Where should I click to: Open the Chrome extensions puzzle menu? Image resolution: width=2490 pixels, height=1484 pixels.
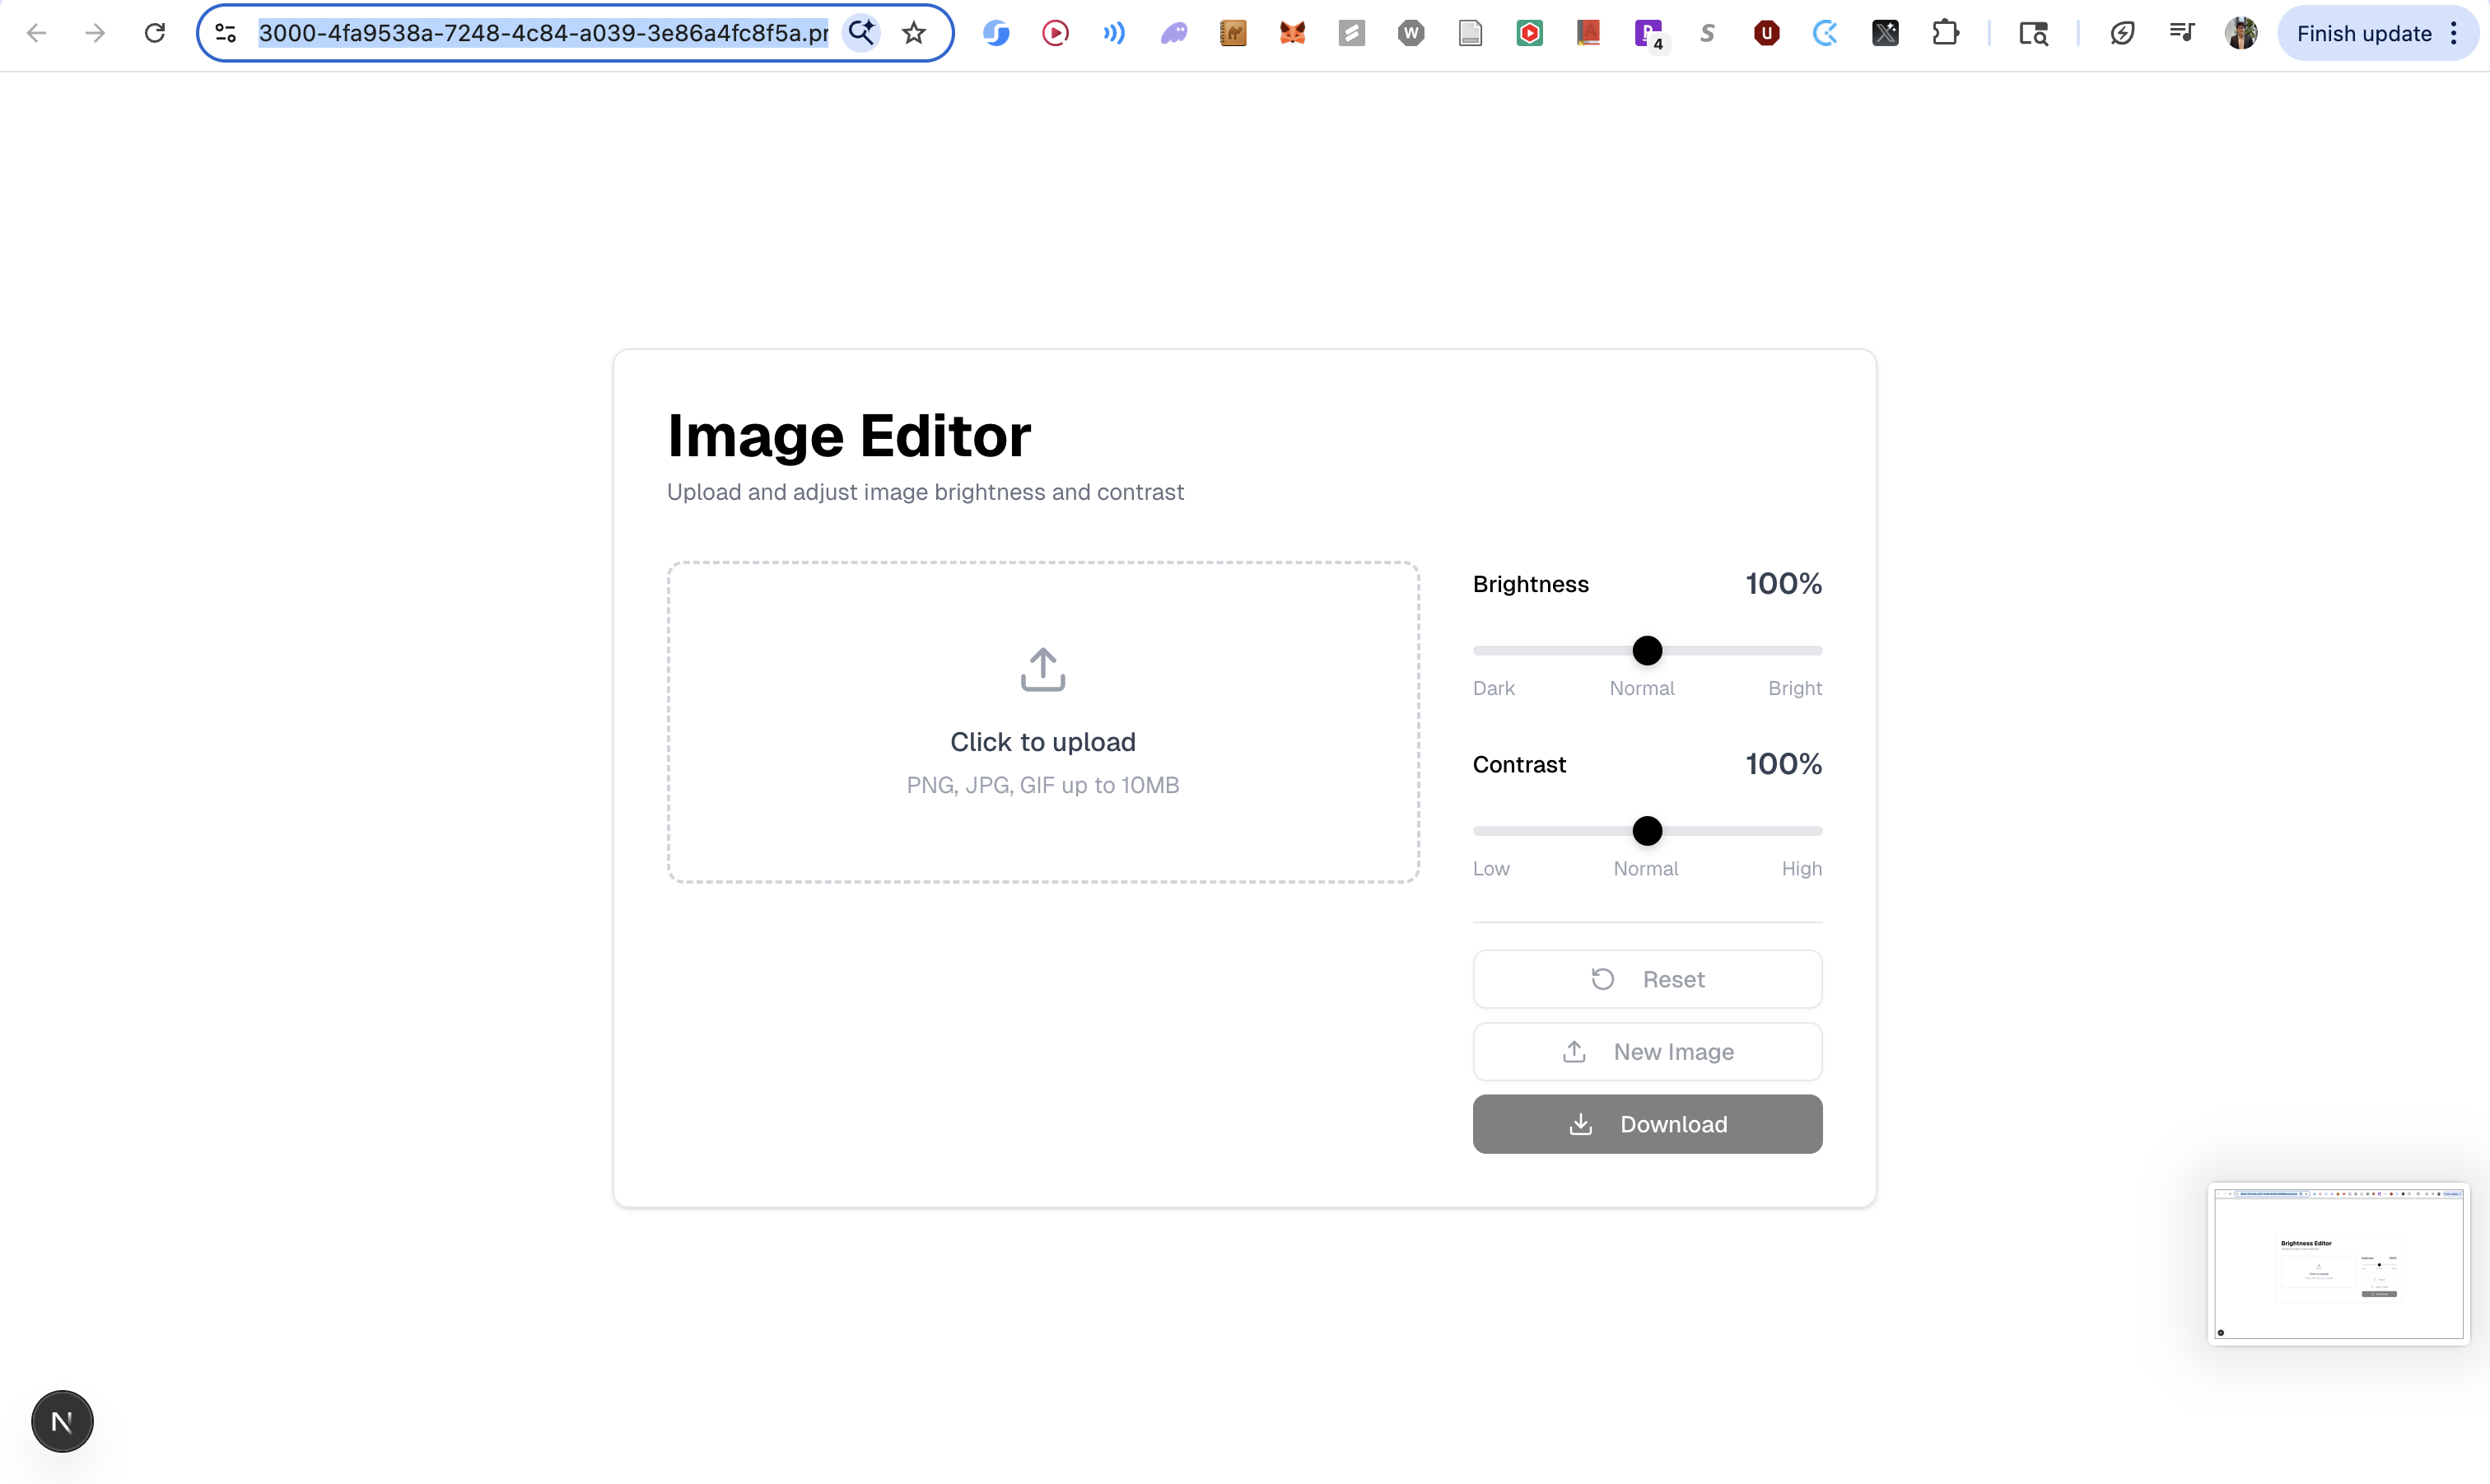click(x=1944, y=33)
